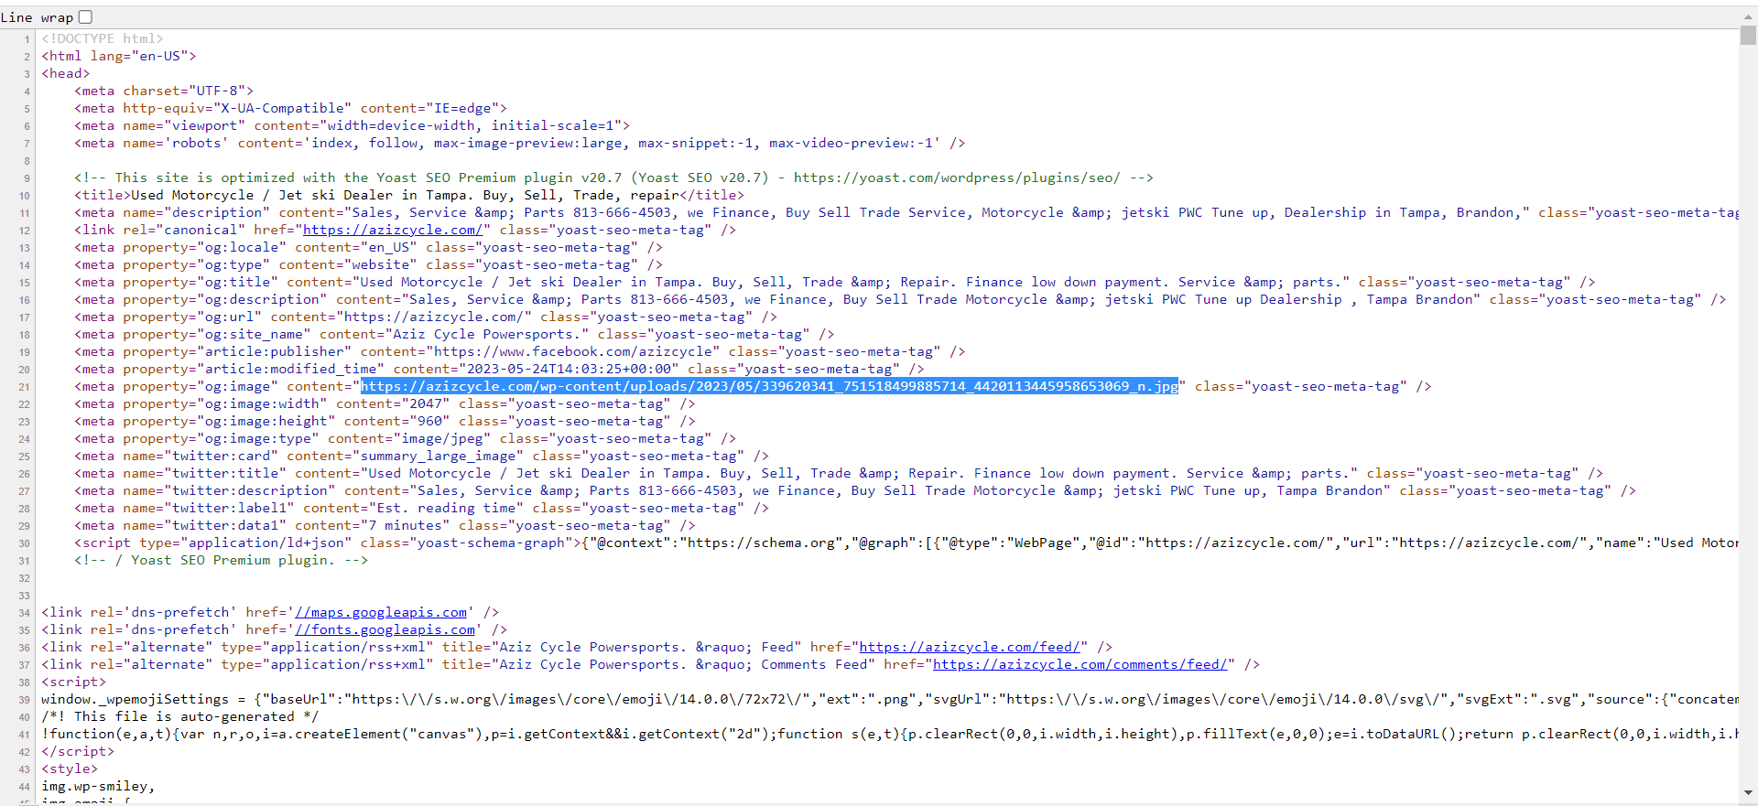The image size is (1758, 806).
Task: Click the meta name="description" line
Action: coord(906,212)
